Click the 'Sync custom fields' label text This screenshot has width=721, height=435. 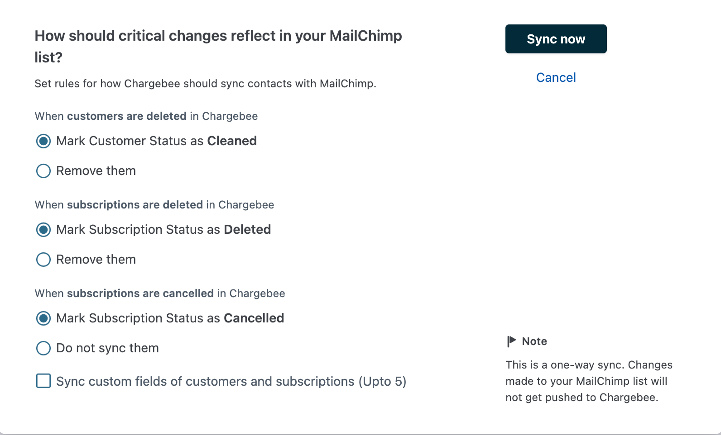click(231, 382)
